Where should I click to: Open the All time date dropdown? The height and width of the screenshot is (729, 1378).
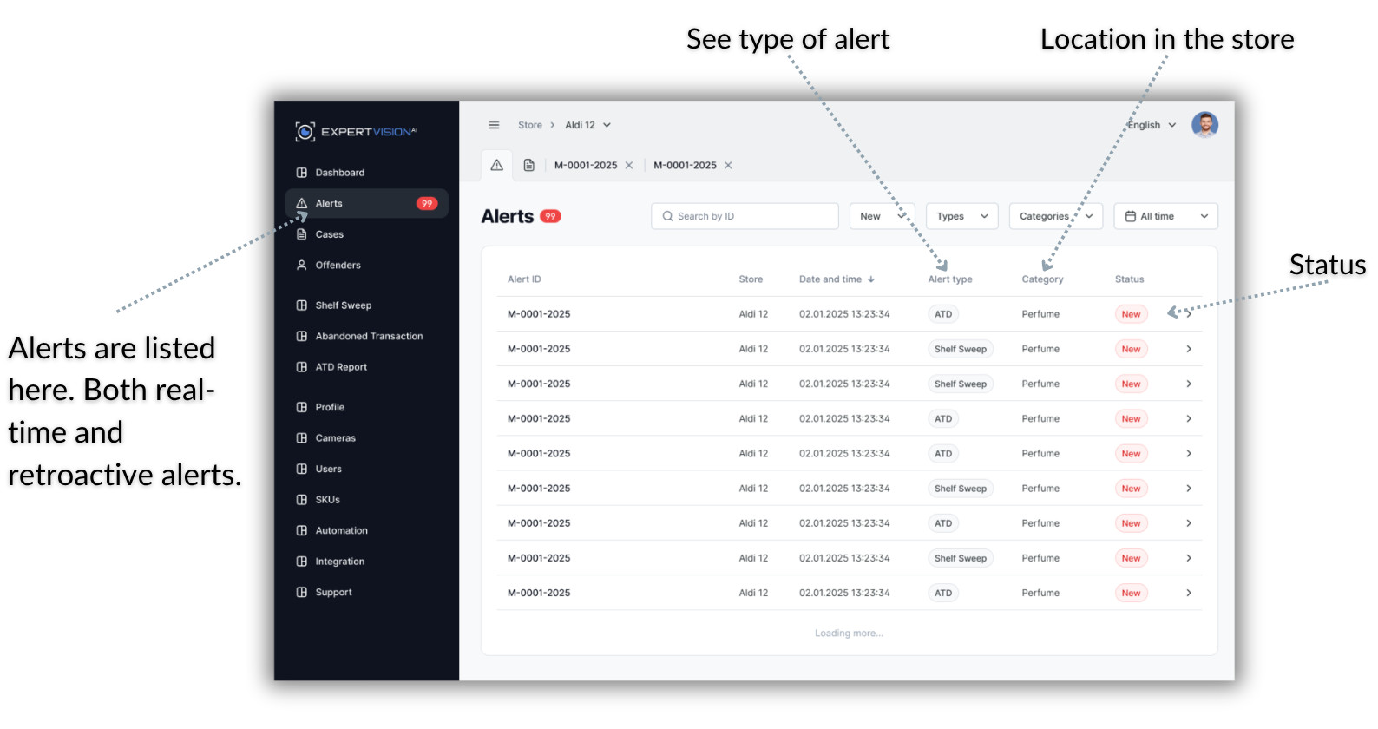point(1165,216)
